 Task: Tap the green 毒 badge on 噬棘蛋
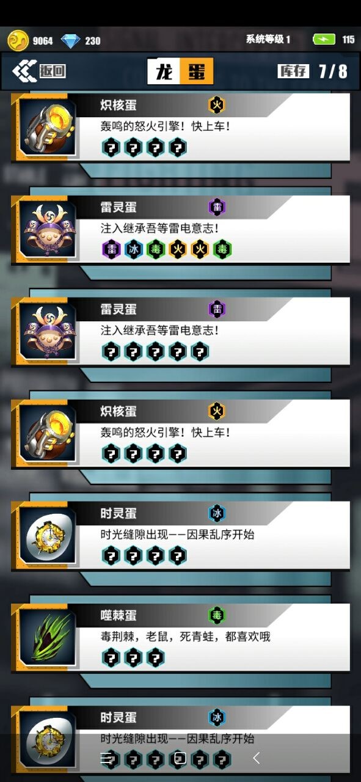[x=217, y=616]
